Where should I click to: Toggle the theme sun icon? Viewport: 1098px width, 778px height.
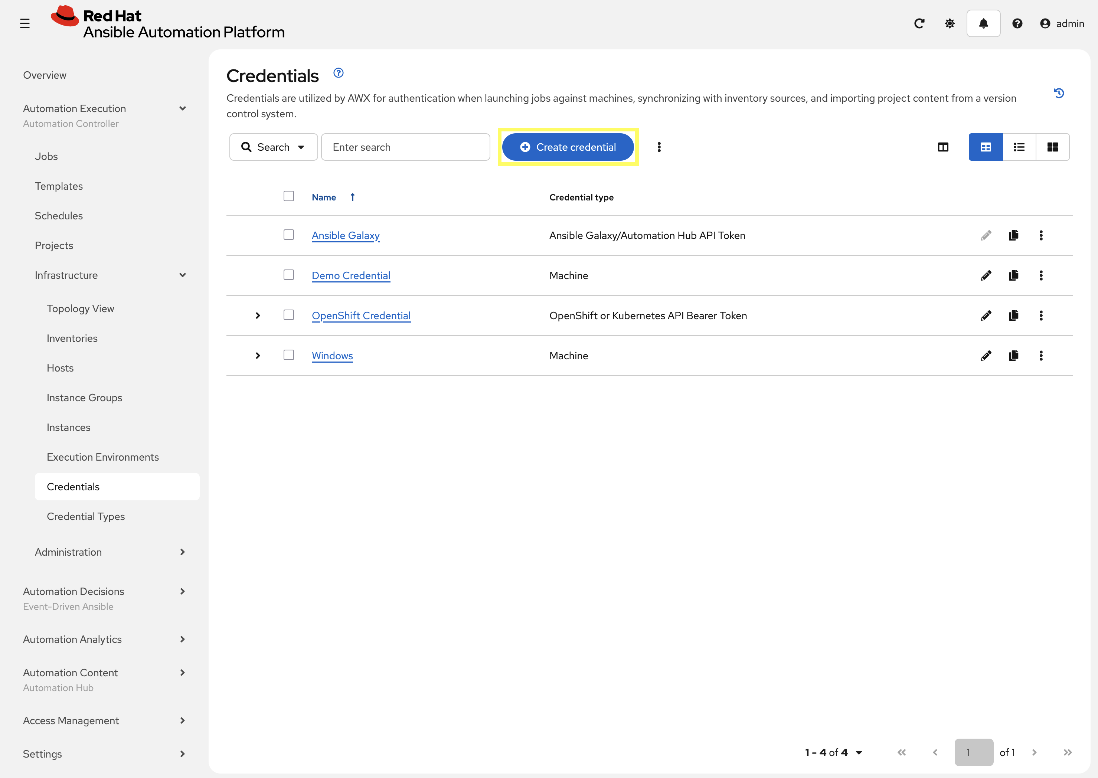coord(950,23)
